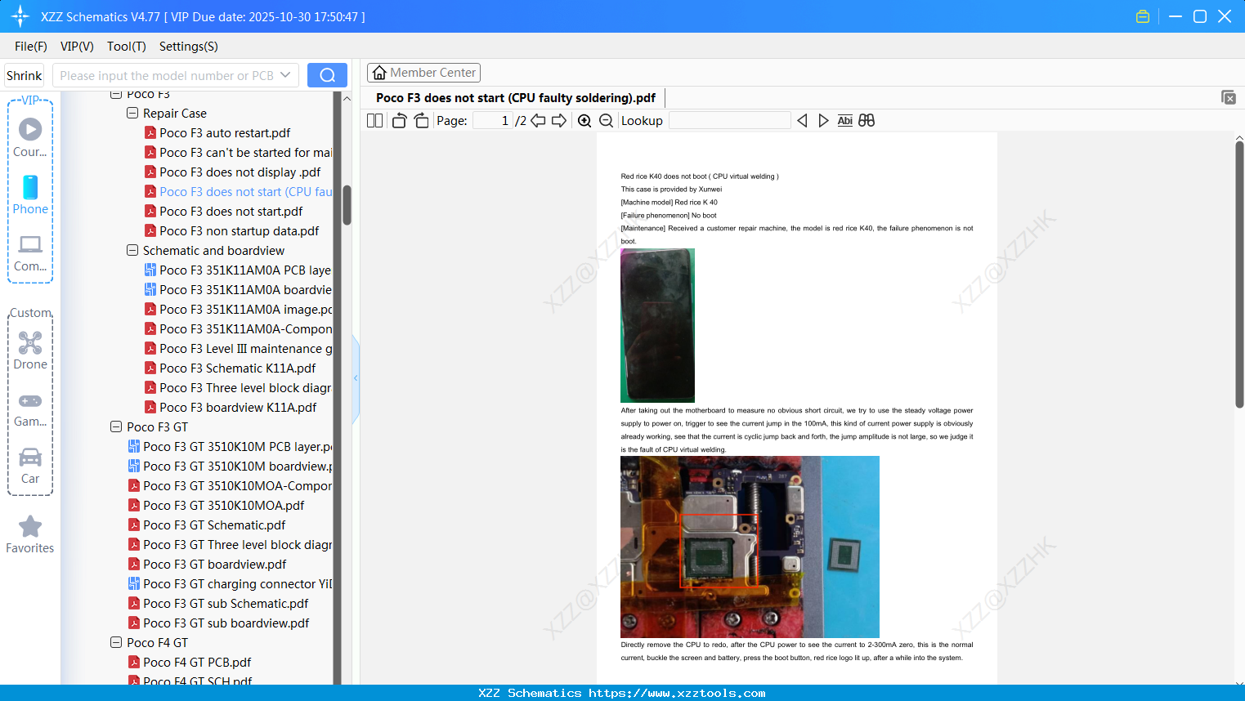Open the Drone category
The image size is (1245, 701).
point(30,350)
